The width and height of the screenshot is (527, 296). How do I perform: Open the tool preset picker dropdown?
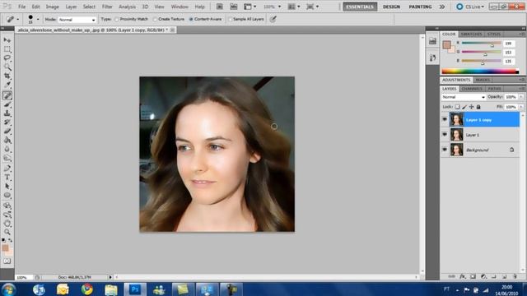[18, 20]
